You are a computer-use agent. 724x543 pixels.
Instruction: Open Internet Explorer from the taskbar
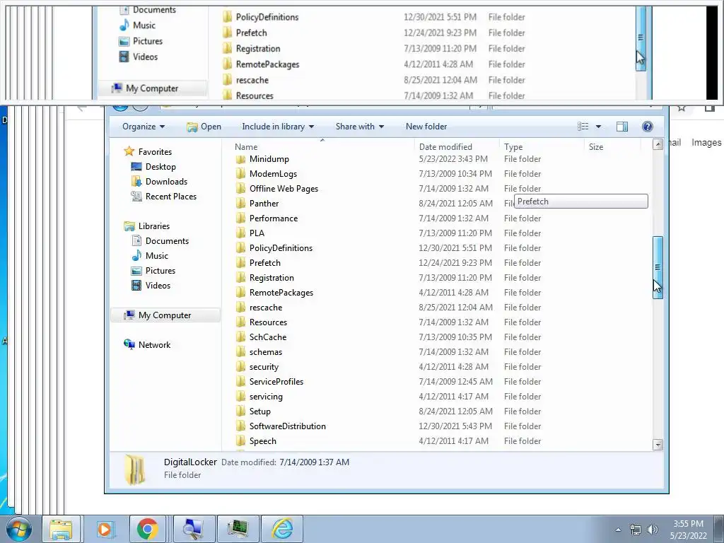click(x=282, y=529)
